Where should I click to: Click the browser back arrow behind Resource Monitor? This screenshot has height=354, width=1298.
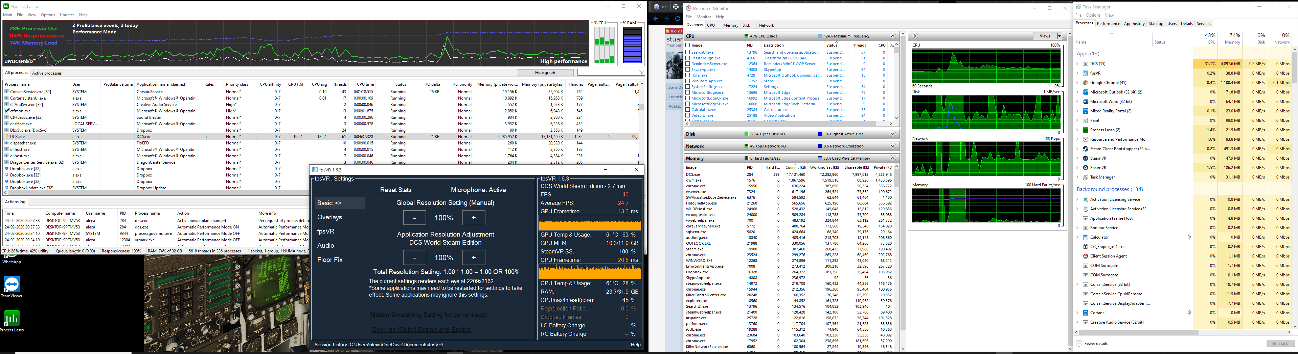click(x=656, y=19)
